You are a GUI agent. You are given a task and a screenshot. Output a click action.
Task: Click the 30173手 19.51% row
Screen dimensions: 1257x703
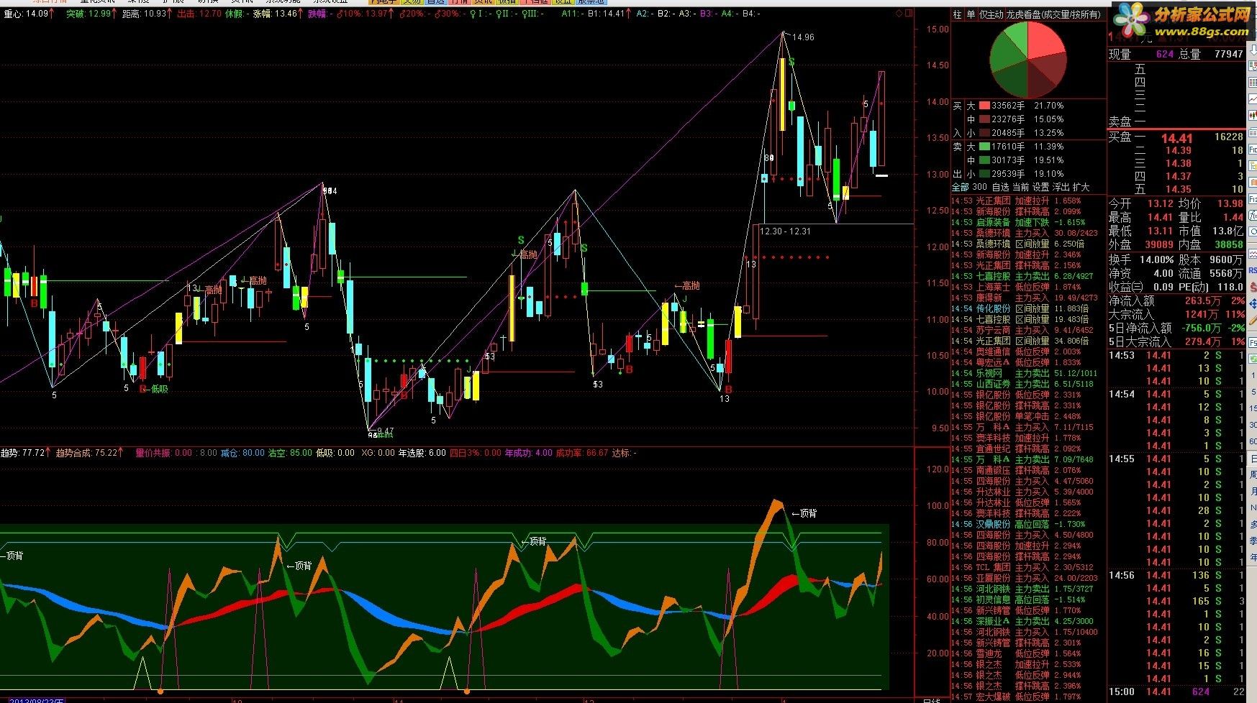tap(1027, 160)
